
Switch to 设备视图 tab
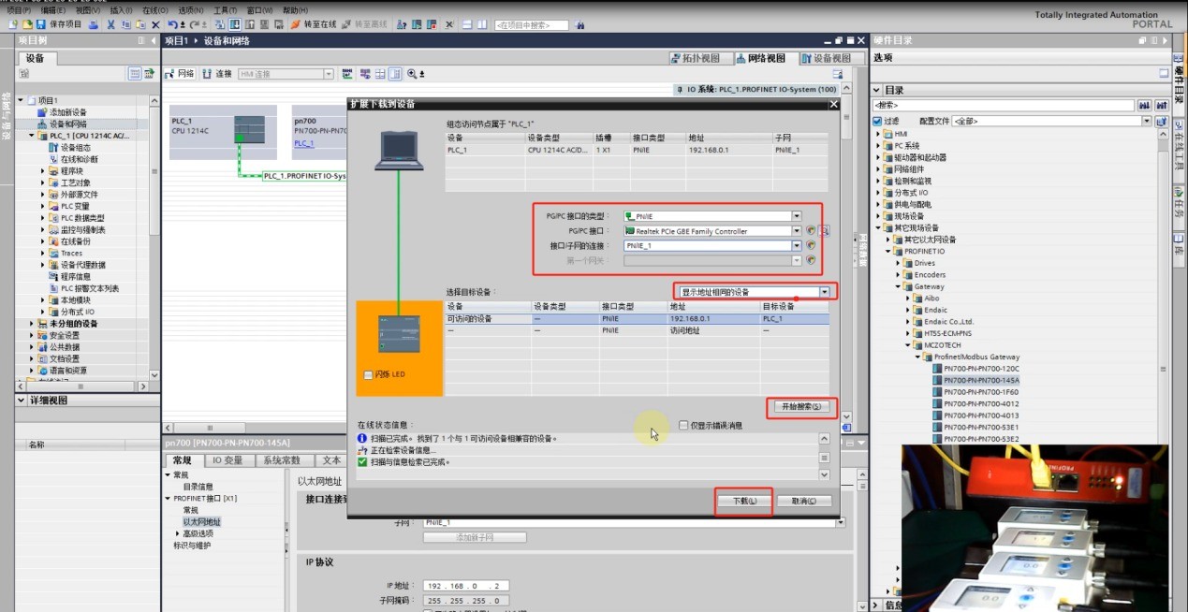click(x=827, y=58)
